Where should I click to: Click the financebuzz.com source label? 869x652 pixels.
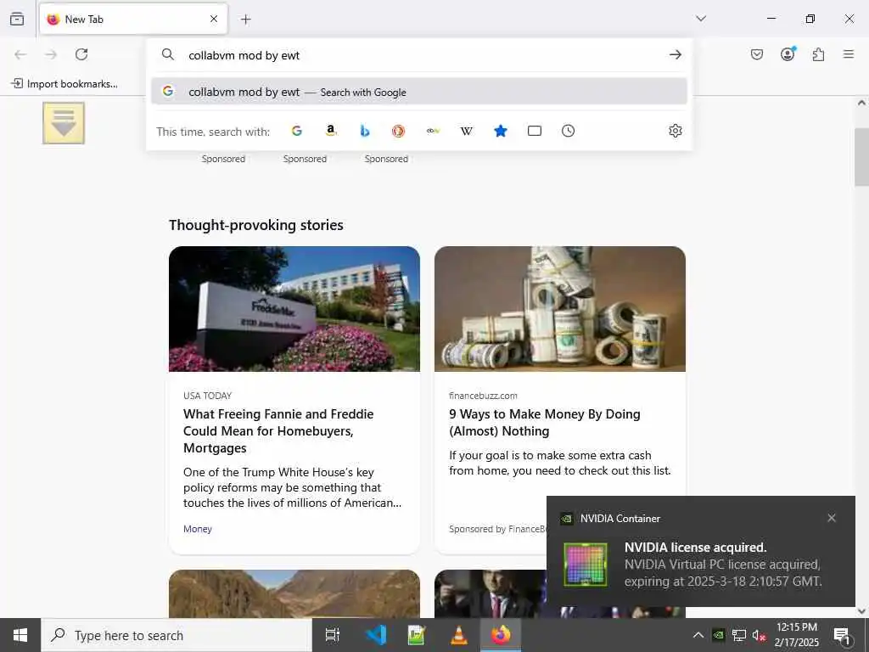483,396
